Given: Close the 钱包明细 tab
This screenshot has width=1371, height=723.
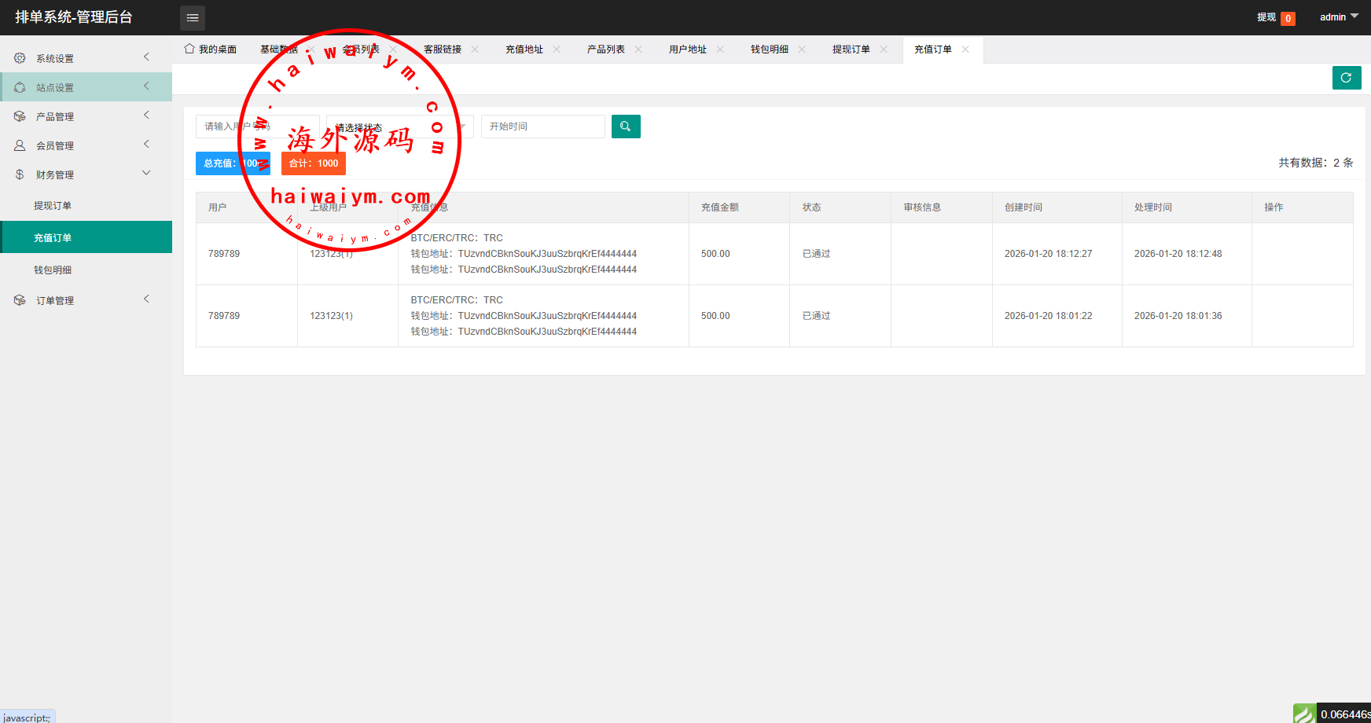Looking at the screenshot, I should pos(802,49).
